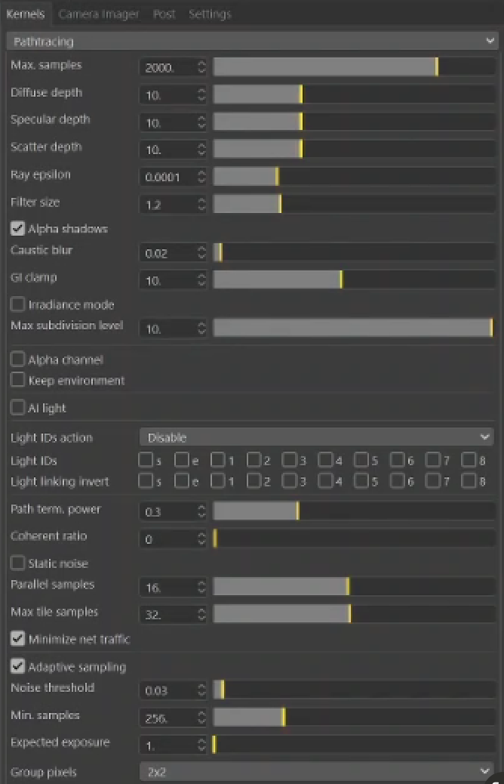Click the Parallel samples stepper arrows
The height and width of the screenshot is (784, 504).
point(201,587)
